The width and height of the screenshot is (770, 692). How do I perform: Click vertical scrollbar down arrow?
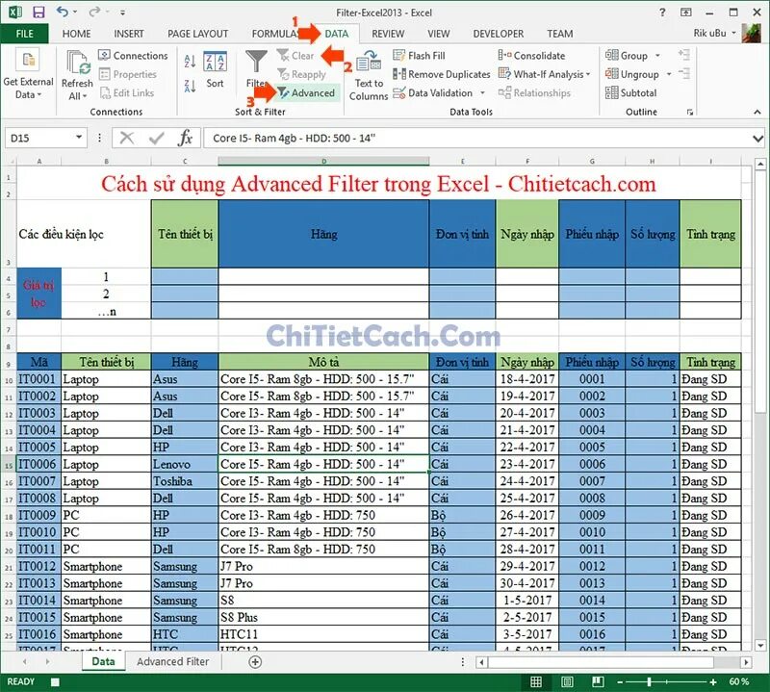[759, 646]
